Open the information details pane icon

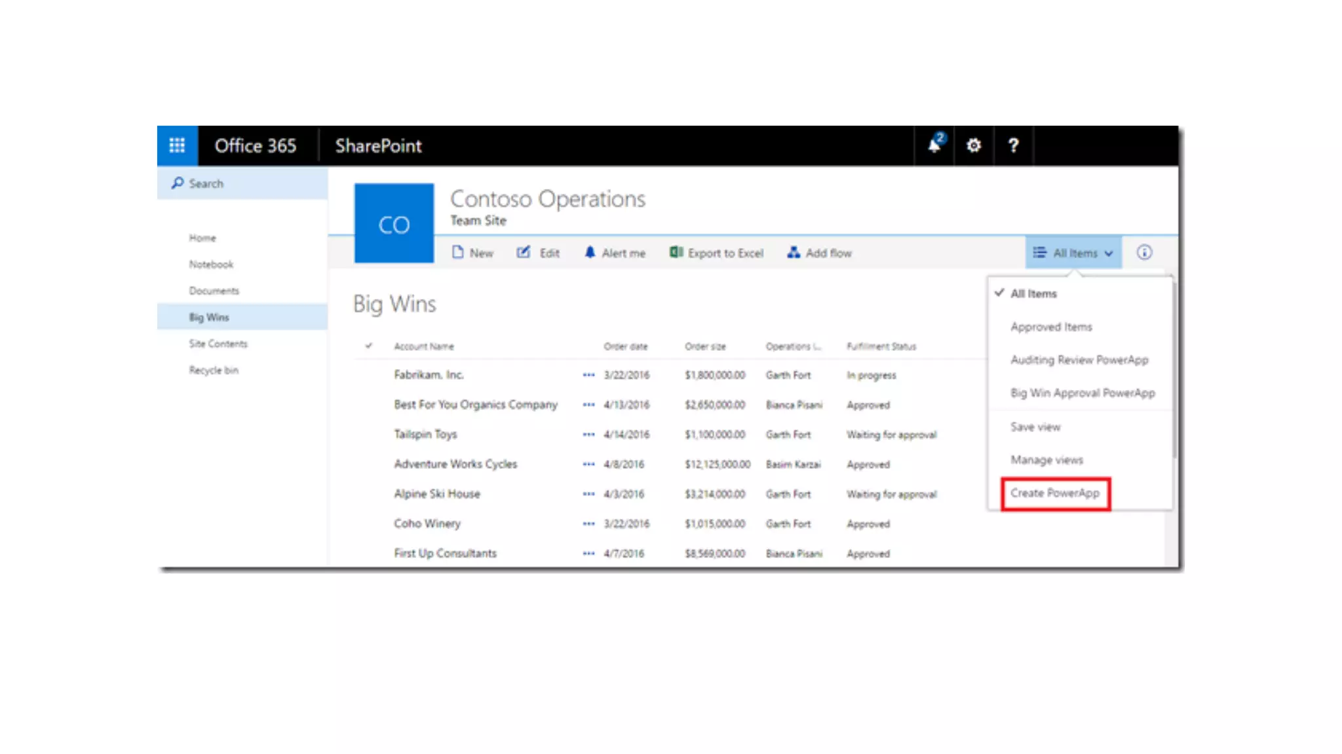pos(1144,253)
